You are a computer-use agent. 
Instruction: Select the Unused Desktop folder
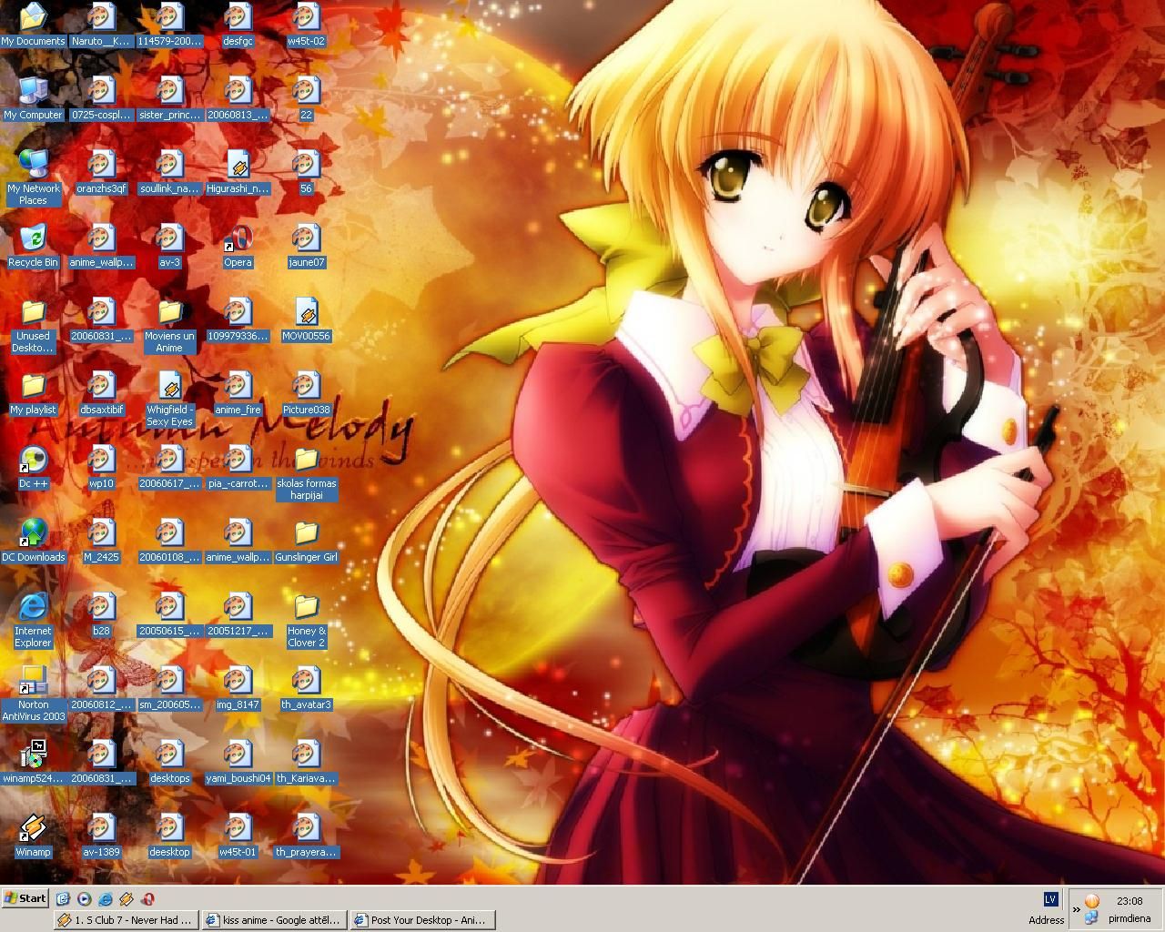click(x=33, y=325)
